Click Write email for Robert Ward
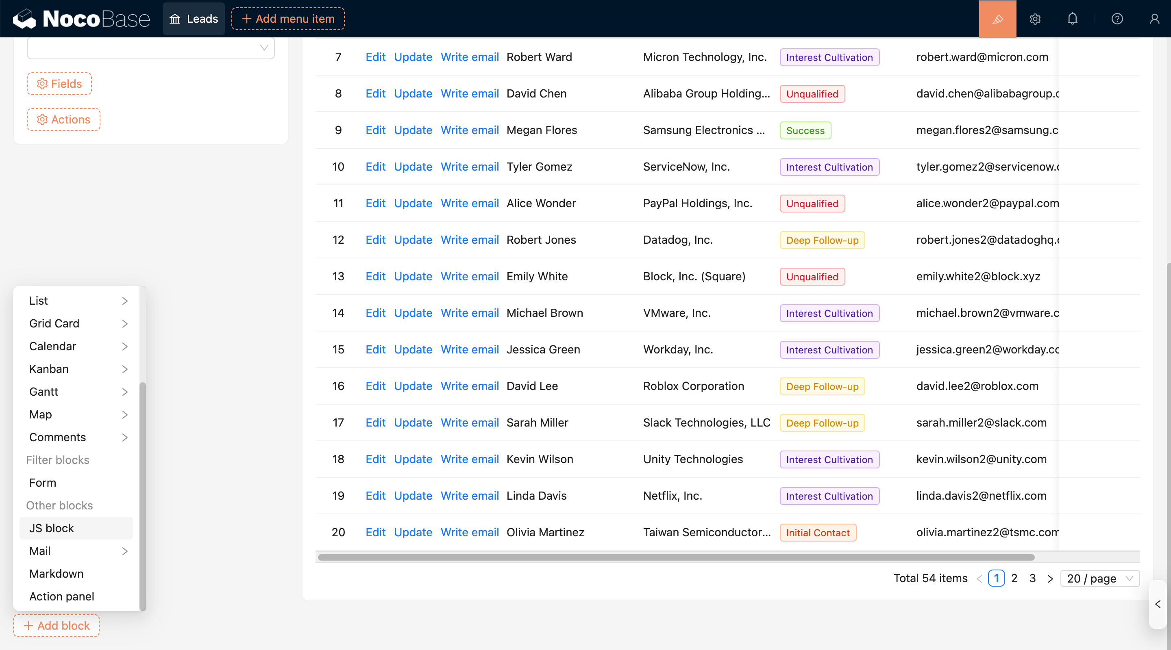The image size is (1171, 650). 470,57
